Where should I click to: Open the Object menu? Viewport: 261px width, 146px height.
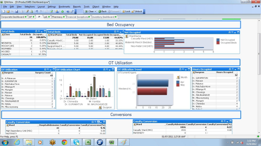[96, 7]
